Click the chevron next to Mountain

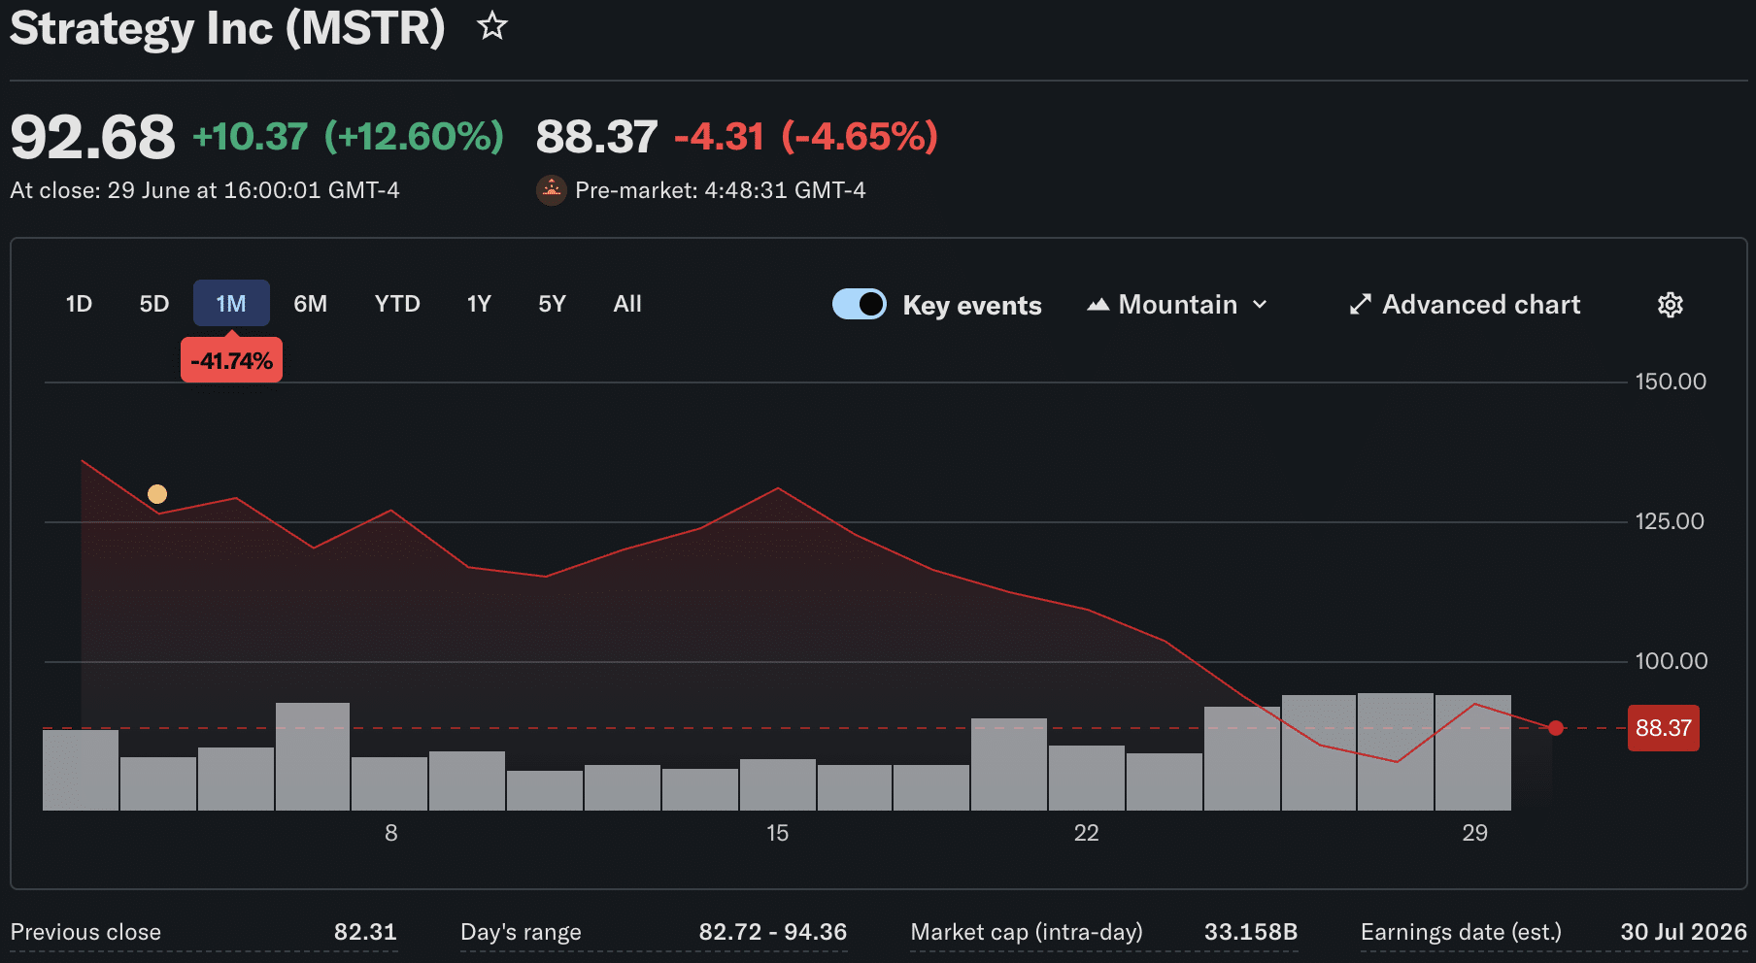[x=1260, y=305]
